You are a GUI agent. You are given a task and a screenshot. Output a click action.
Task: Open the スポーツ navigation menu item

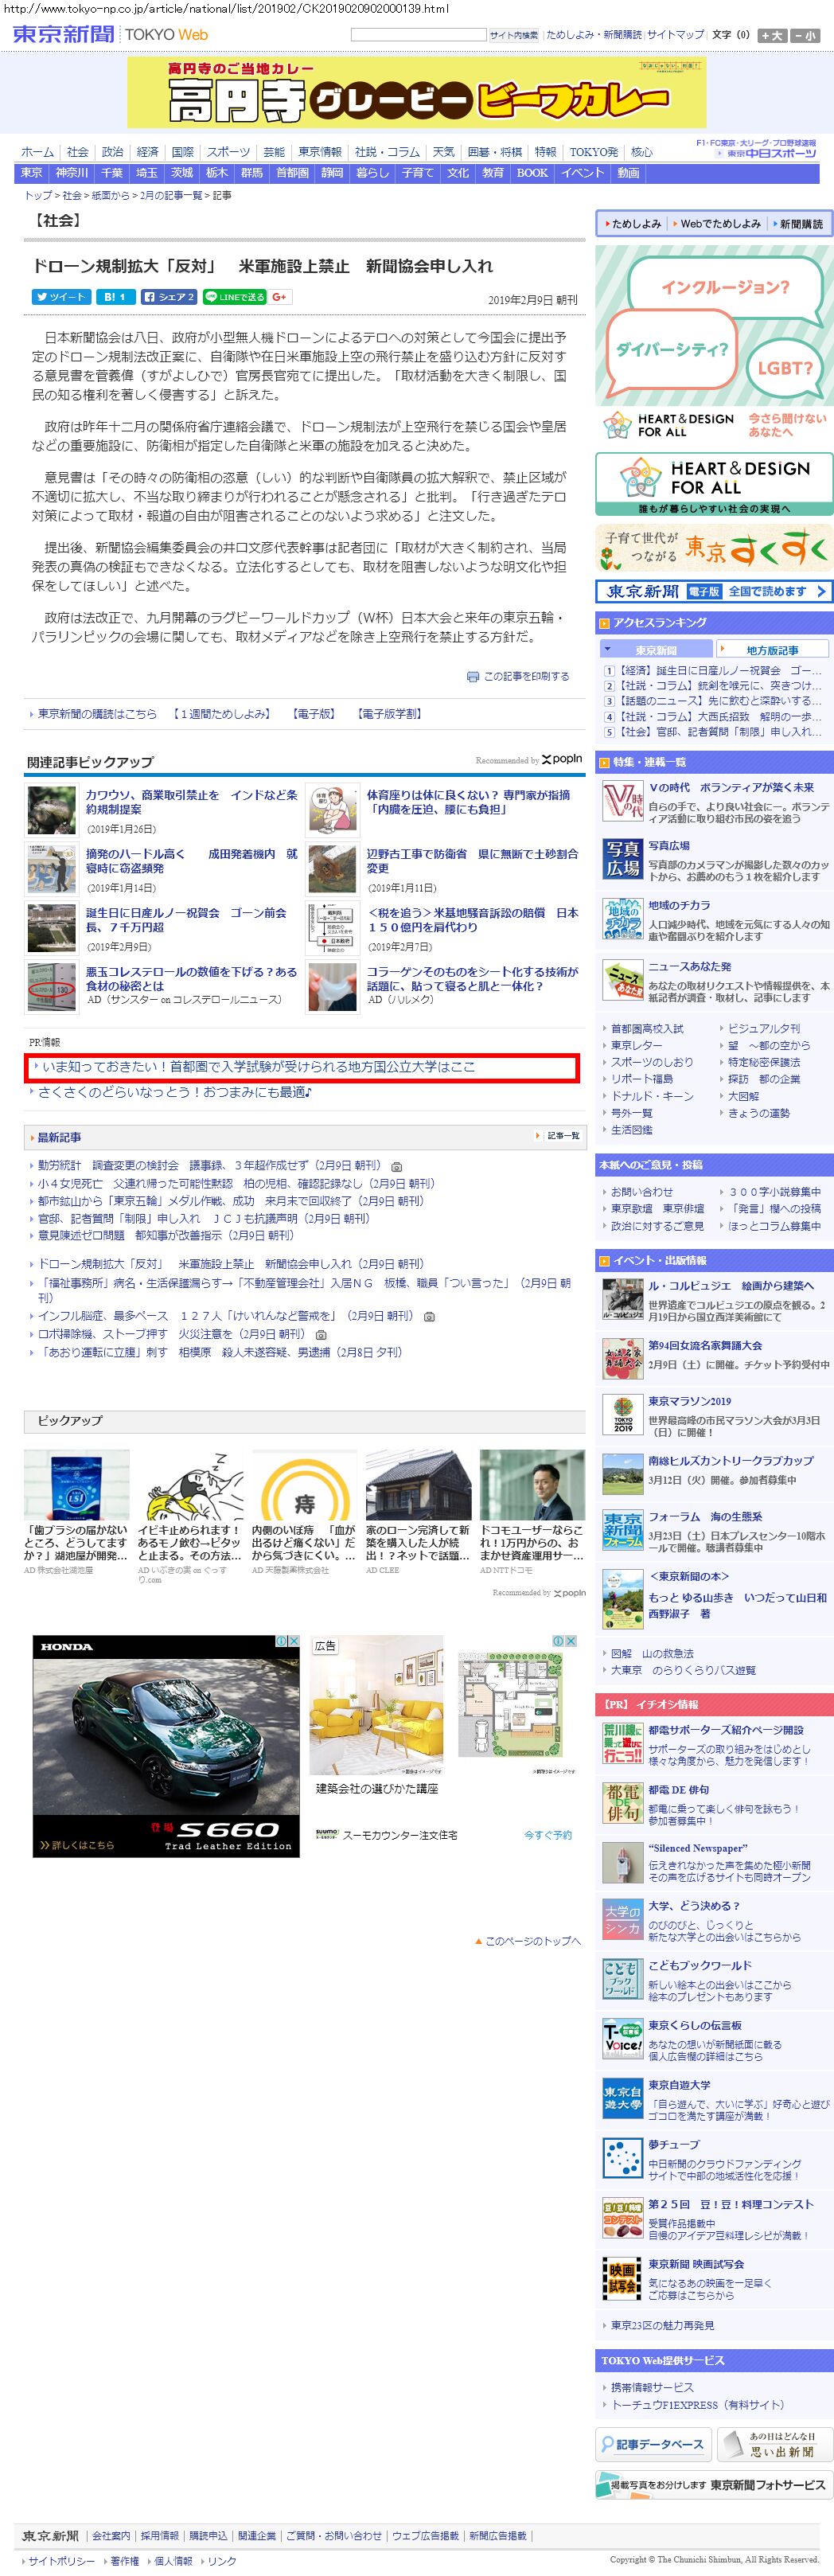click(x=228, y=152)
